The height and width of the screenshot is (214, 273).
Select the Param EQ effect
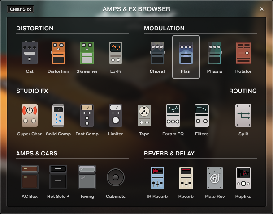173,116
